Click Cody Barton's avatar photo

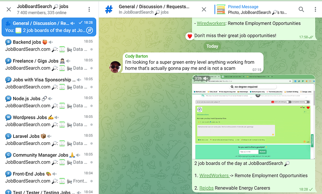(115, 67)
